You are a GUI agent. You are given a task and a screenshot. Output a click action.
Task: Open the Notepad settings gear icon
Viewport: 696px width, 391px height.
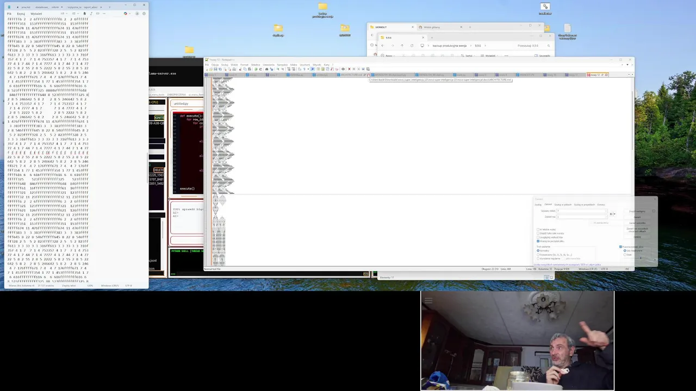coord(144,14)
